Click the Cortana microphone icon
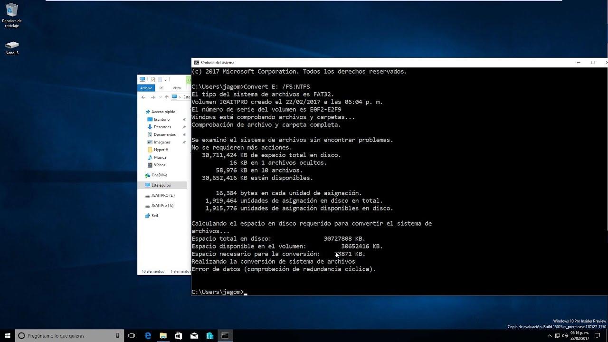 tap(117, 336)
